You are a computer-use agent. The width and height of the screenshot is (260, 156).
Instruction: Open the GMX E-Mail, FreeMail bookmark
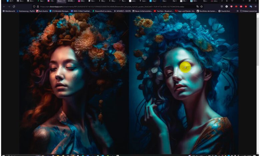pos(80,11)
